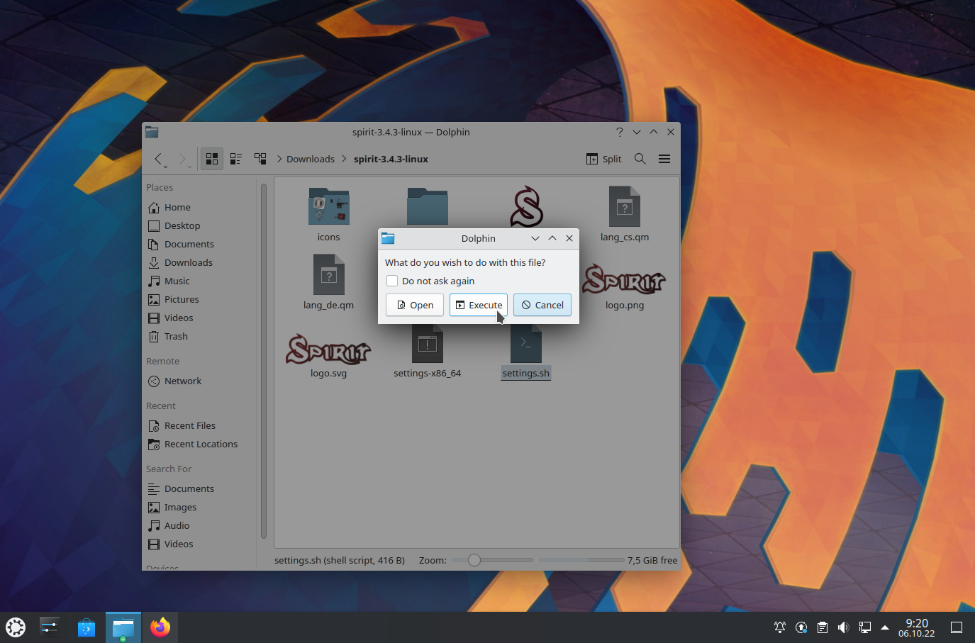975x643 pixels.
Task: Click the volume icon in system tray
Action: tap(843, 627)
